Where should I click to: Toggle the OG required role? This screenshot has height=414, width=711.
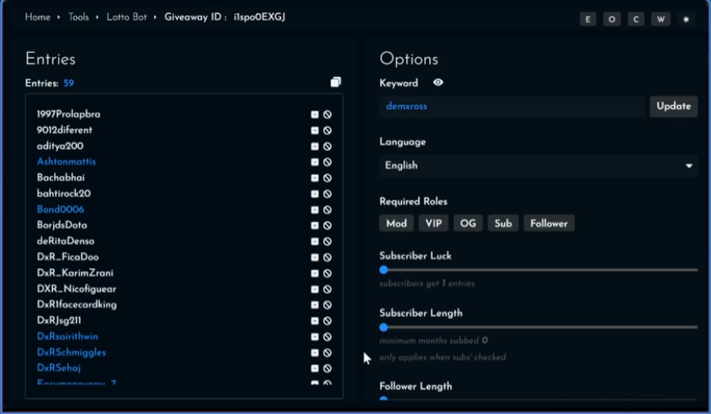click(x=468, y=224)
